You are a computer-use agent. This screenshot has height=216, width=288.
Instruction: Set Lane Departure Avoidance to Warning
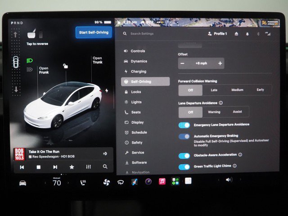coord(214,112)
